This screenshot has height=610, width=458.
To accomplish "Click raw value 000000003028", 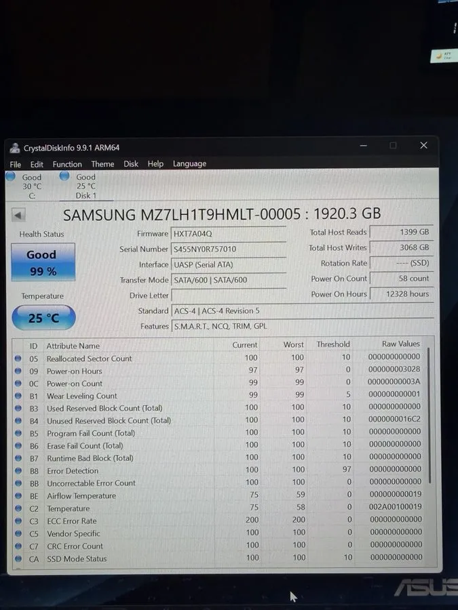I will click(394, 369).
